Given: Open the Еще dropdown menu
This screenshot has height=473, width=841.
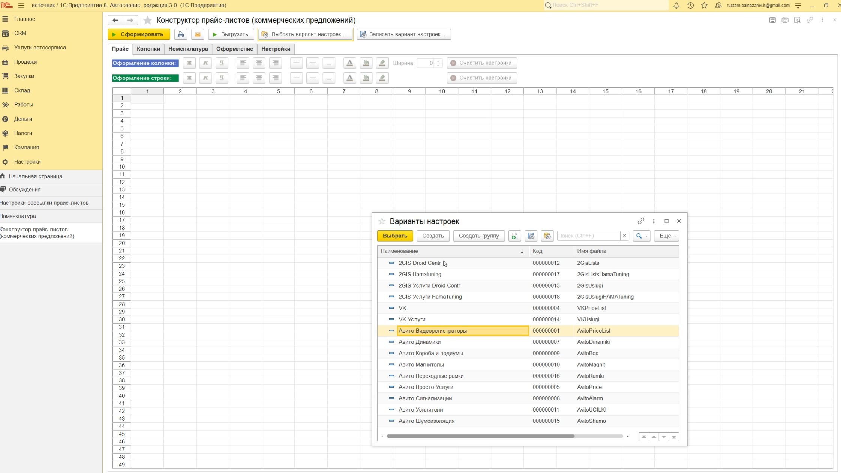Looking at the screenshot, I should pyautogui.click(x=666, y=236).
